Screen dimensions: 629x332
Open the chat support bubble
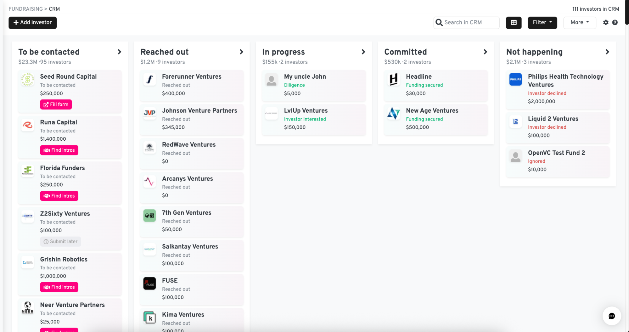tap(611, 316)
